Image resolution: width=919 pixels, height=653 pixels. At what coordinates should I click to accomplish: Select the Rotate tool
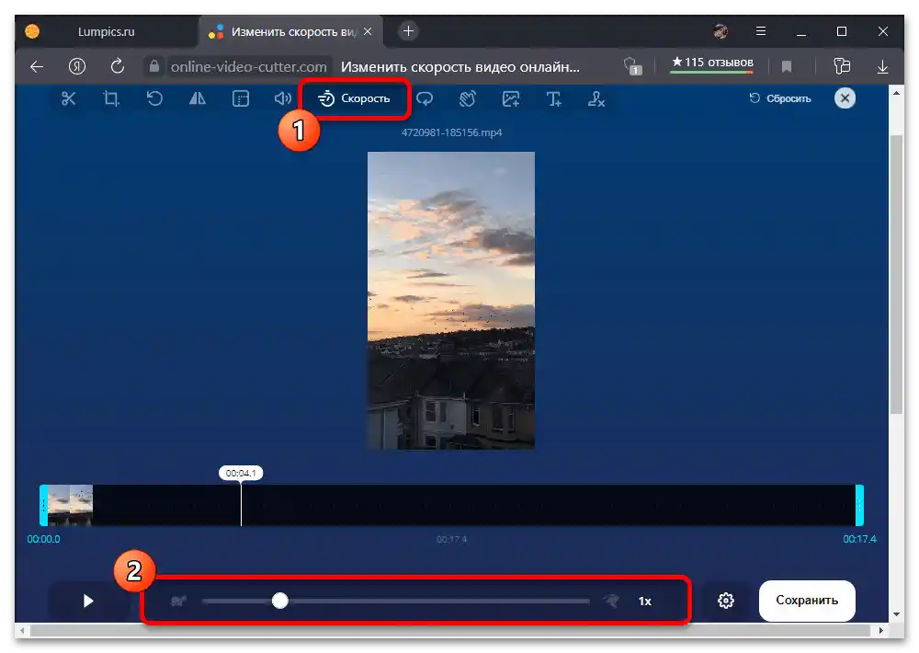point(154,98)
